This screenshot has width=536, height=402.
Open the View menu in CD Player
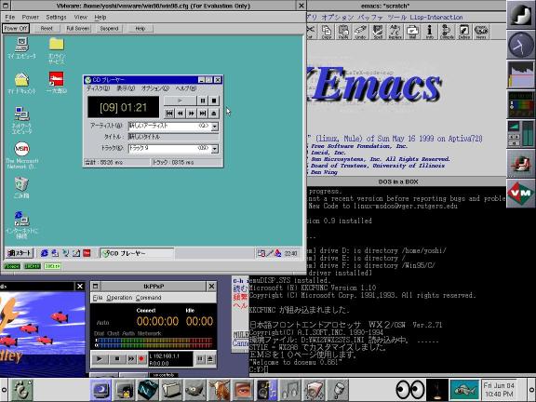pos(126,88)
